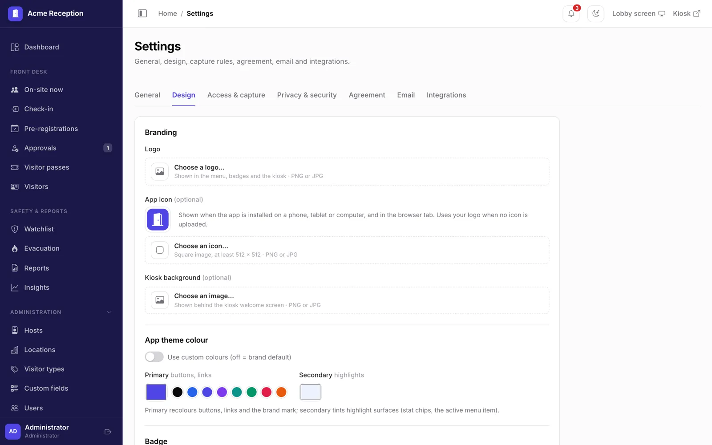Open the Email tab
712x445 pixels.
point(406,95)
